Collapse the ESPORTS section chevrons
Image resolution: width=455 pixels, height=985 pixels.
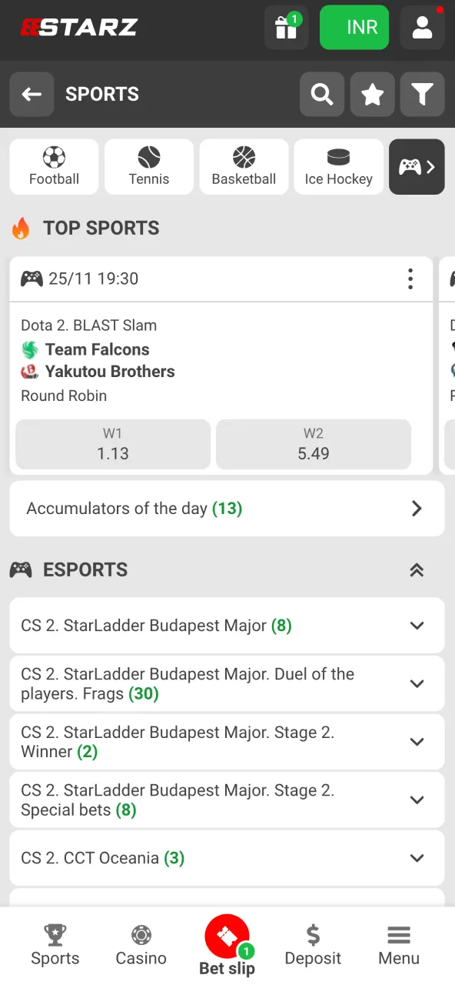click(416, 569)
